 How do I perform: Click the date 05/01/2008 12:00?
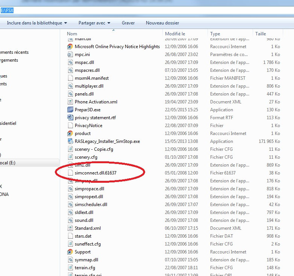coord(181,173)
